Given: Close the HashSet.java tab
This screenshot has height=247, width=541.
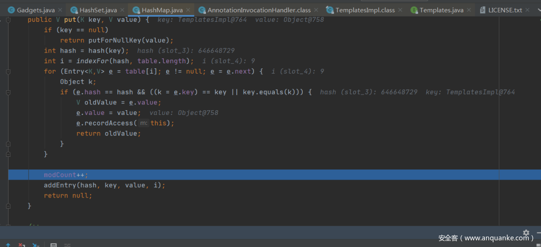Looking at the screenshot, I should pyautogui.click(x=122, y=10).
